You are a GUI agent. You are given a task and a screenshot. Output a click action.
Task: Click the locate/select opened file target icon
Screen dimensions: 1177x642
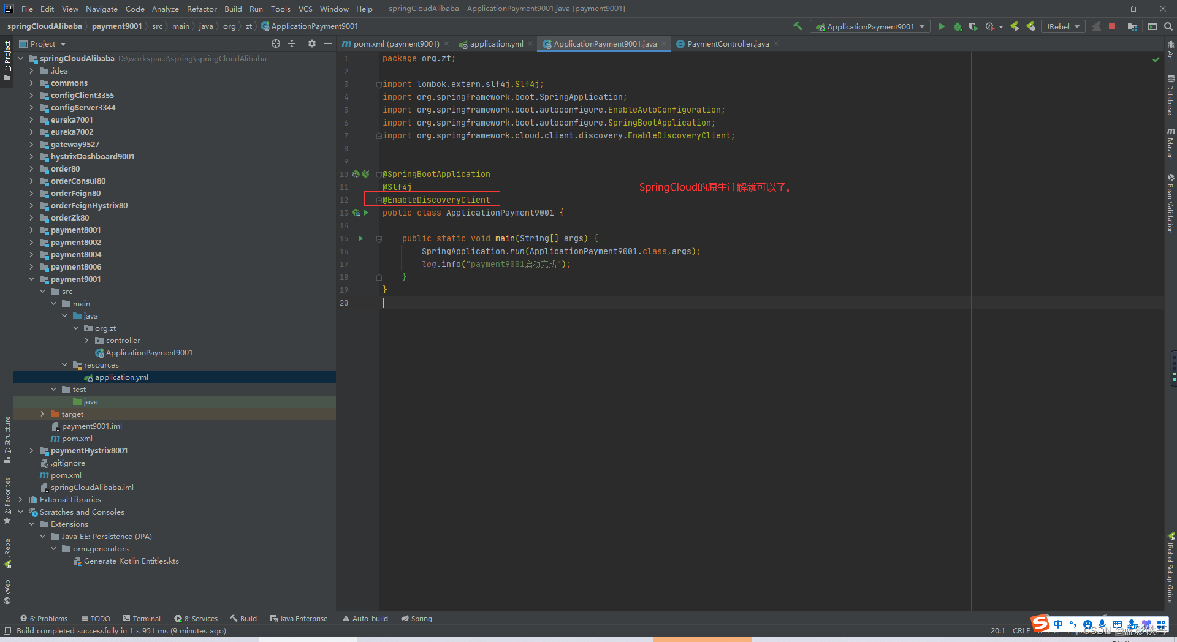pos(276,43)
